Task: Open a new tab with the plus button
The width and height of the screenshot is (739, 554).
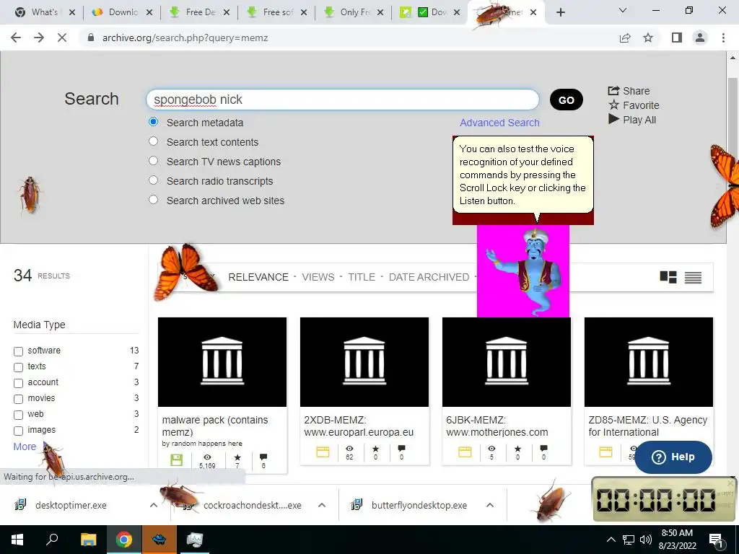Action: click(560, 12)
